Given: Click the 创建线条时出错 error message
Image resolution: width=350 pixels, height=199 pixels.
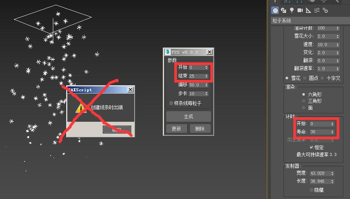Looking at the screenshot, I should pyautogui.click(x=107, y=107).
